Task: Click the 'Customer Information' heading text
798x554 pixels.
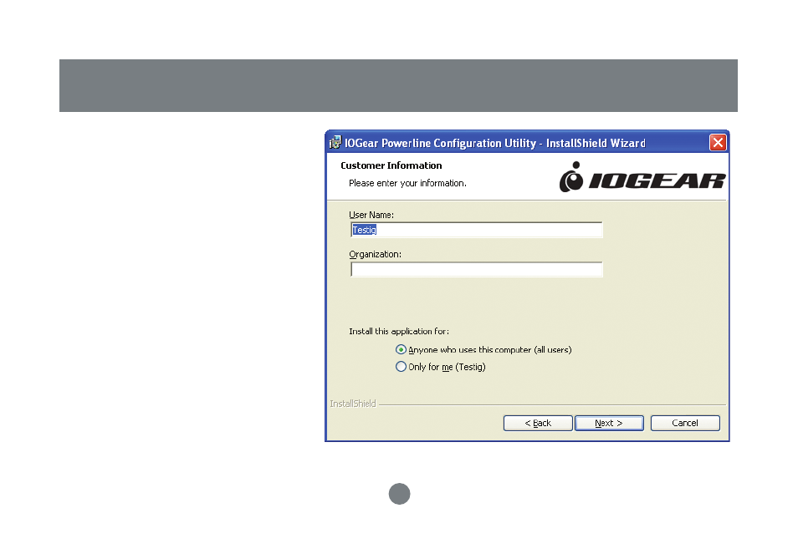Action: [391, 165]
